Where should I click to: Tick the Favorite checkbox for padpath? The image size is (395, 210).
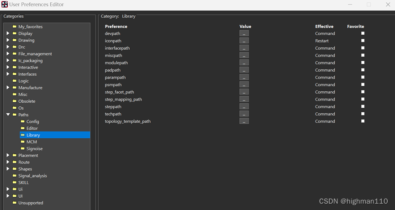point(363,70)
